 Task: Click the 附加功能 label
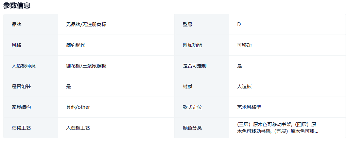tap(192, 45)
